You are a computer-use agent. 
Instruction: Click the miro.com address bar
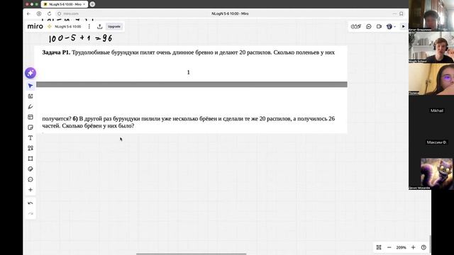click(x=71, y=13)
